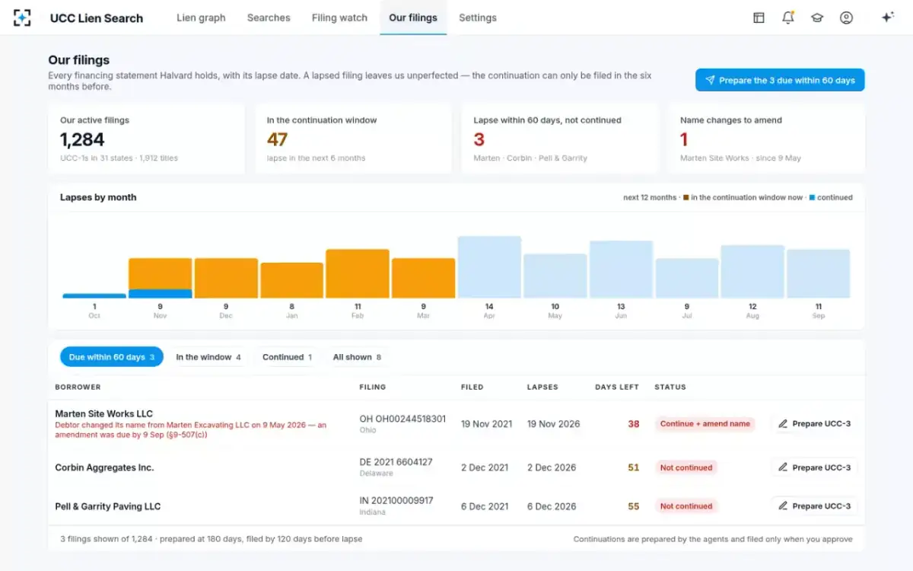Go to the Settings tab

click(478, 18)
